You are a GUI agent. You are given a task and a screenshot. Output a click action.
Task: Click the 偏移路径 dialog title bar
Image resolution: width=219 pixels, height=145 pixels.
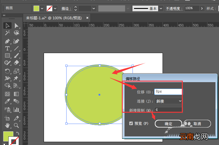point(170,79)
